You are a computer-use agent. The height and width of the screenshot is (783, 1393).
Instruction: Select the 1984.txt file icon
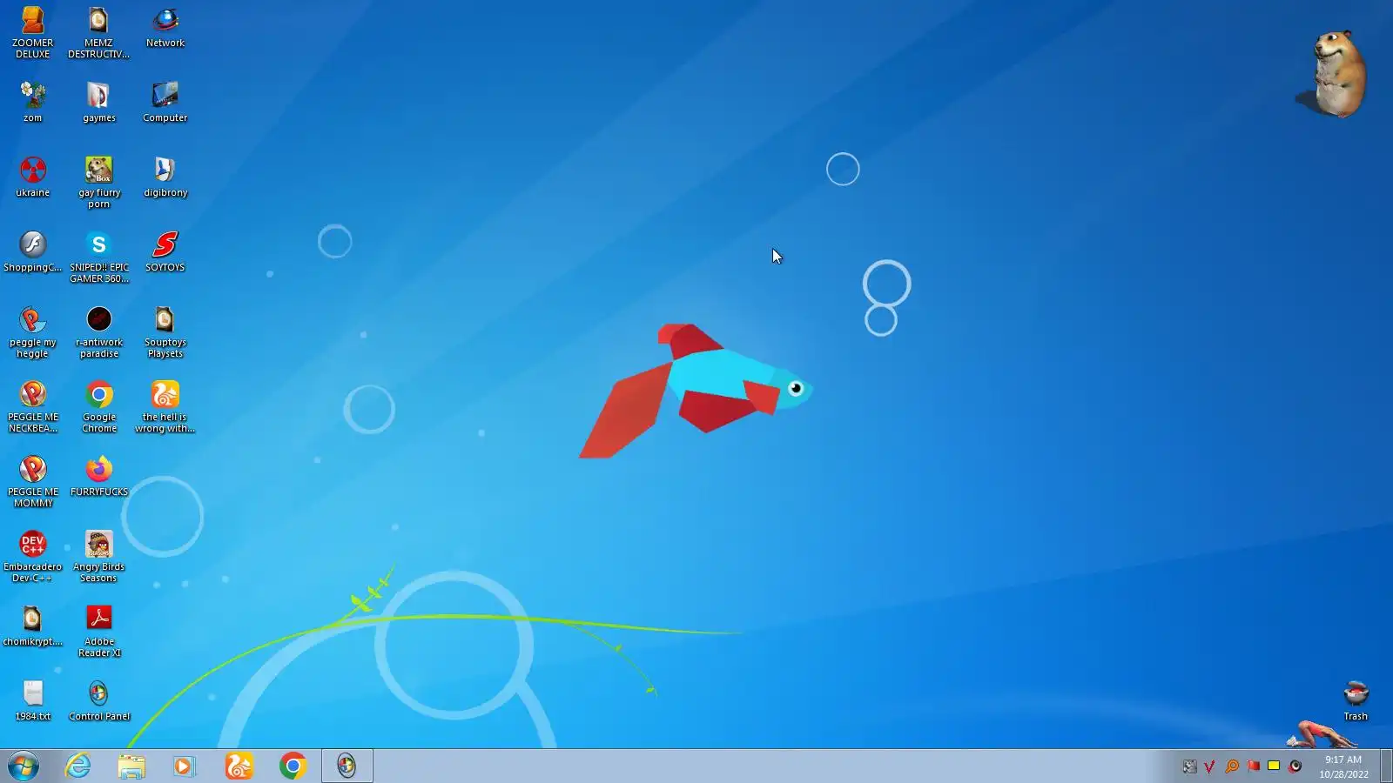[32, 700]
